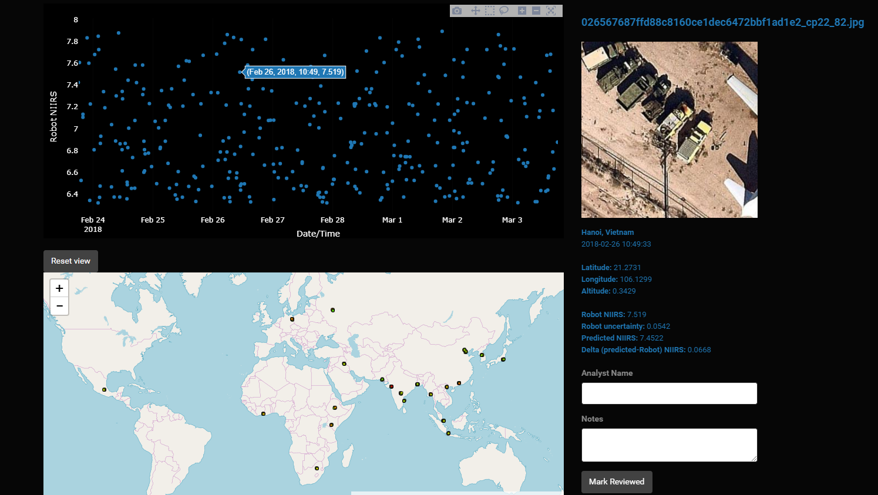Image resolution: width=878 pixels, height=495 pixels.
Task: Zoom in on the scatter plot
Action: [x=522, y=11]
